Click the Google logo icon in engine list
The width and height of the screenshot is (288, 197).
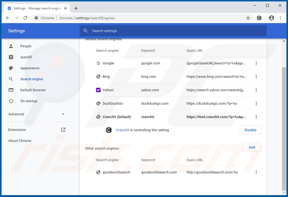point(98,63)
